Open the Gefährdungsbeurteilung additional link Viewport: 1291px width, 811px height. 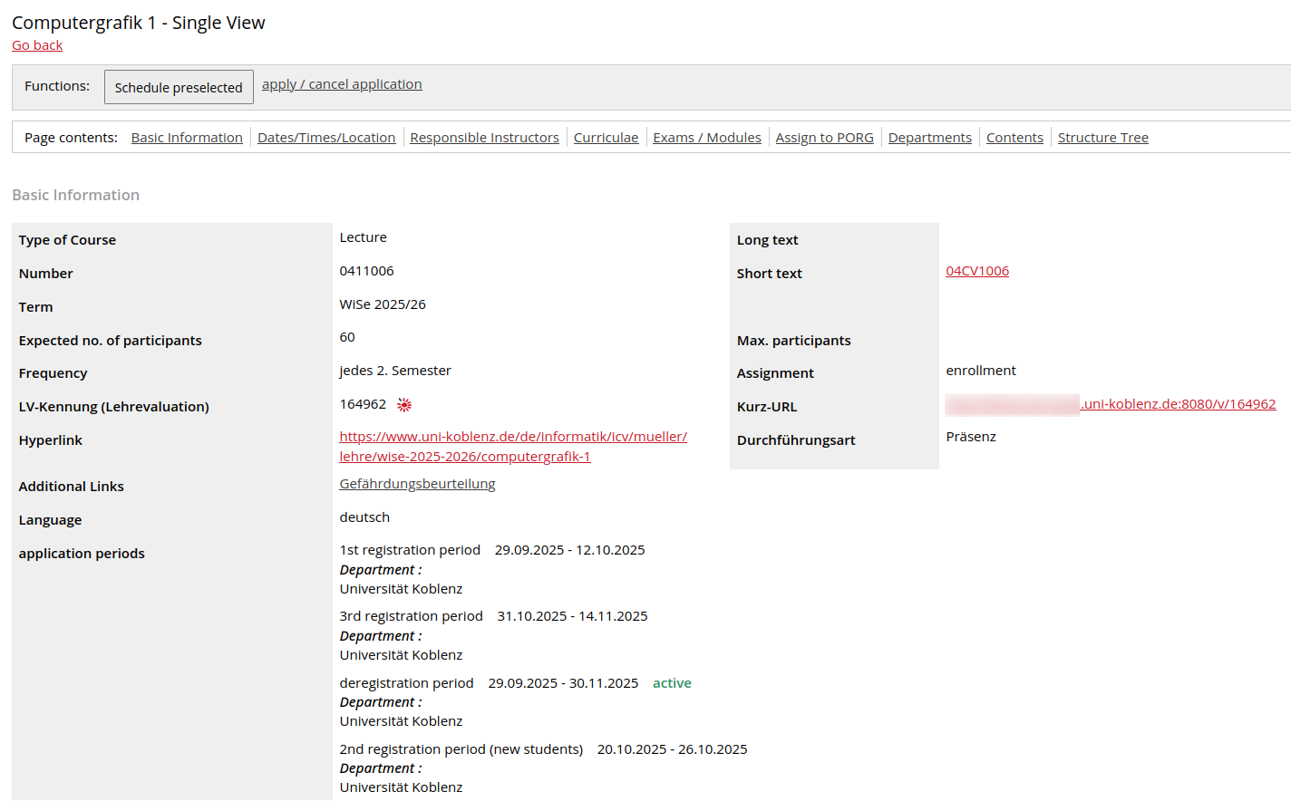tap(417, 484)
